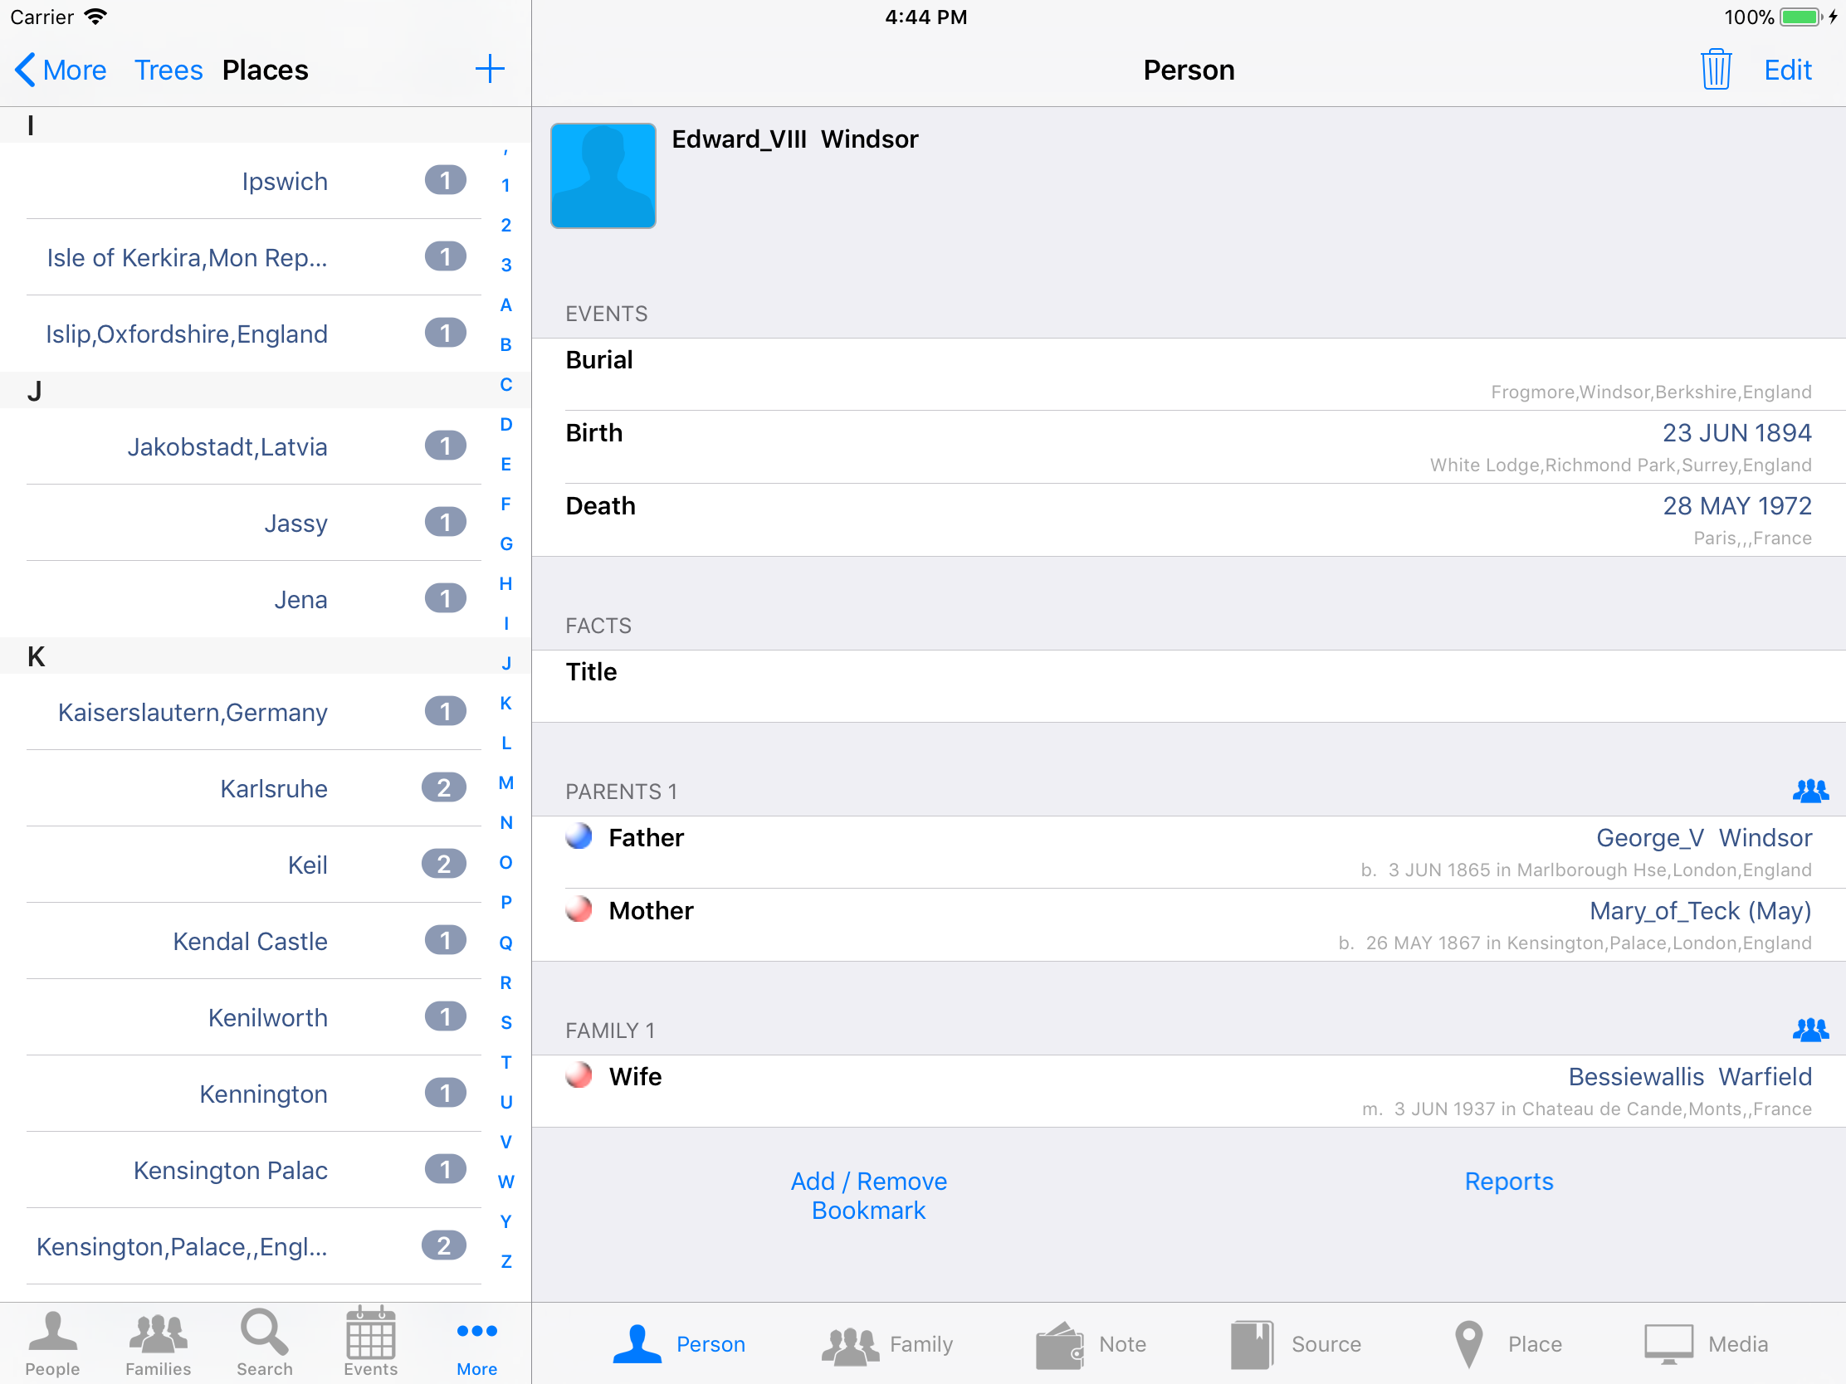Tap the Edit button
This screenshot has height=1384, width=1846.
(x=1787, y=70)
